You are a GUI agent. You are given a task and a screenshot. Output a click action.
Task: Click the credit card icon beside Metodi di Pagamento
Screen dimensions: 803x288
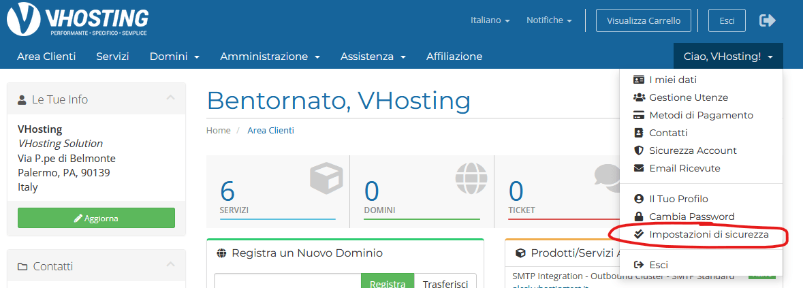pos(638,115)
